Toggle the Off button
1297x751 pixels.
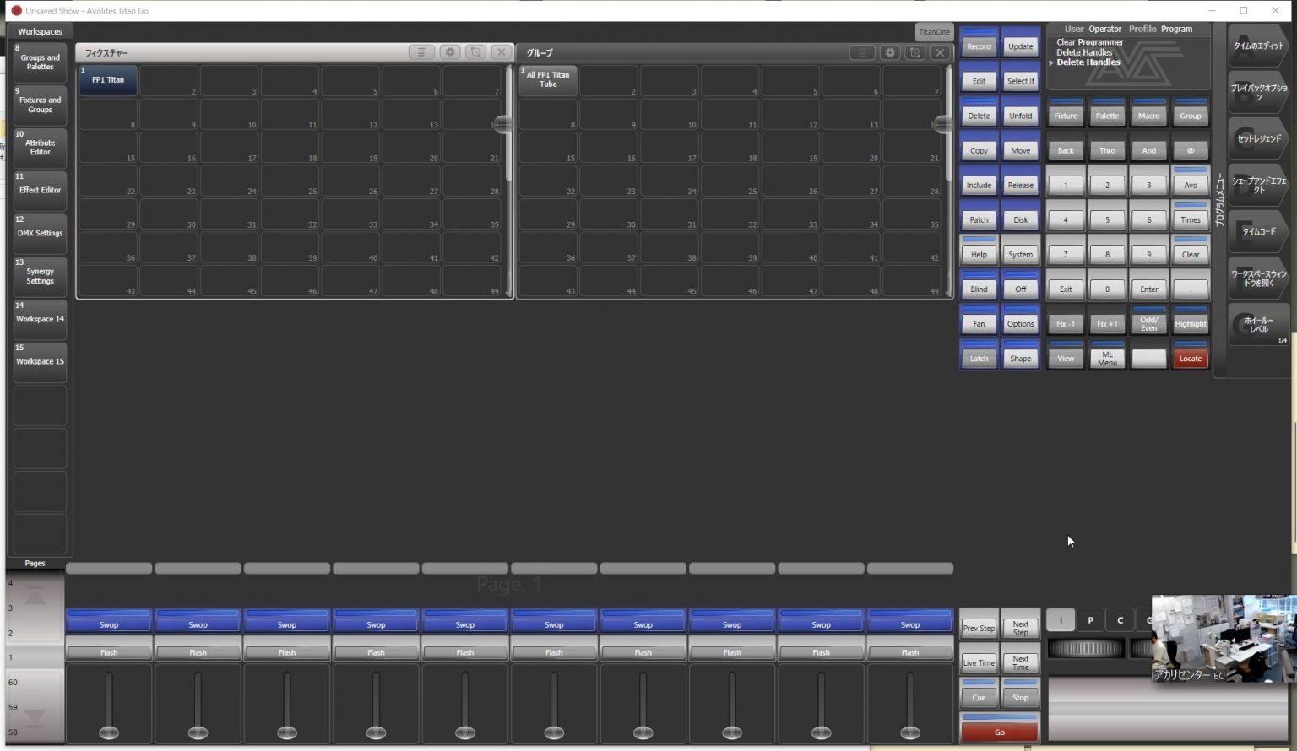[1020, 289]
